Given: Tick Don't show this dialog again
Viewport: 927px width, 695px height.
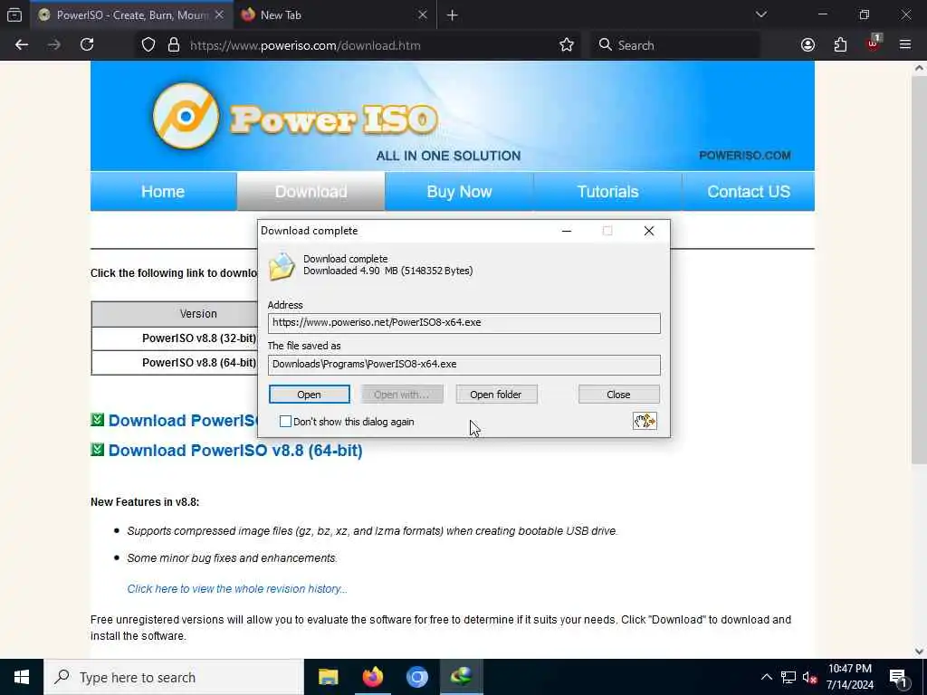Looking at the screenshot, I should [x=285, y=422].
